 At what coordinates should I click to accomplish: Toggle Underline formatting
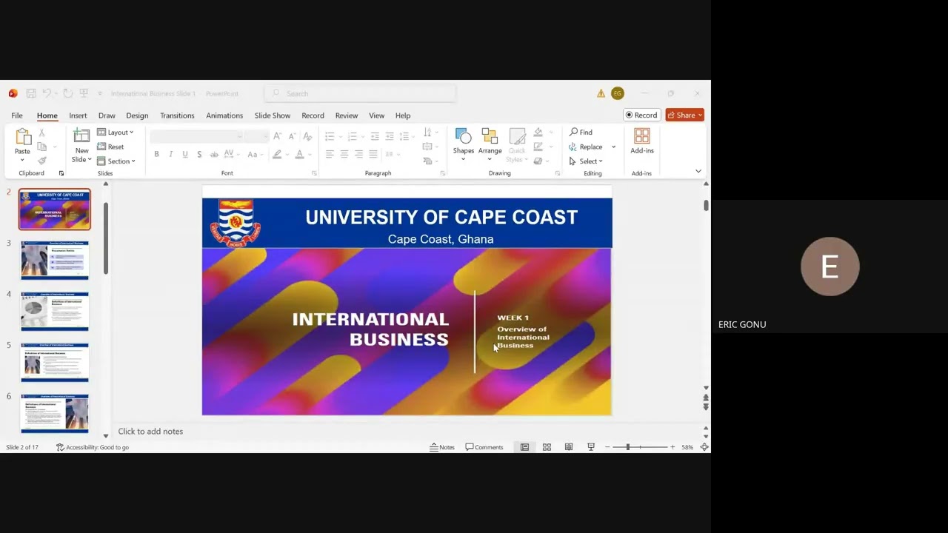click(x=185, y=154)
